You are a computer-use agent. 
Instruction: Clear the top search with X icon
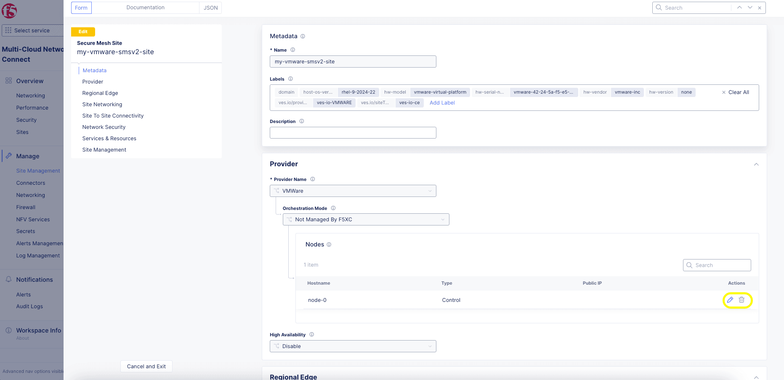[760, 8]
